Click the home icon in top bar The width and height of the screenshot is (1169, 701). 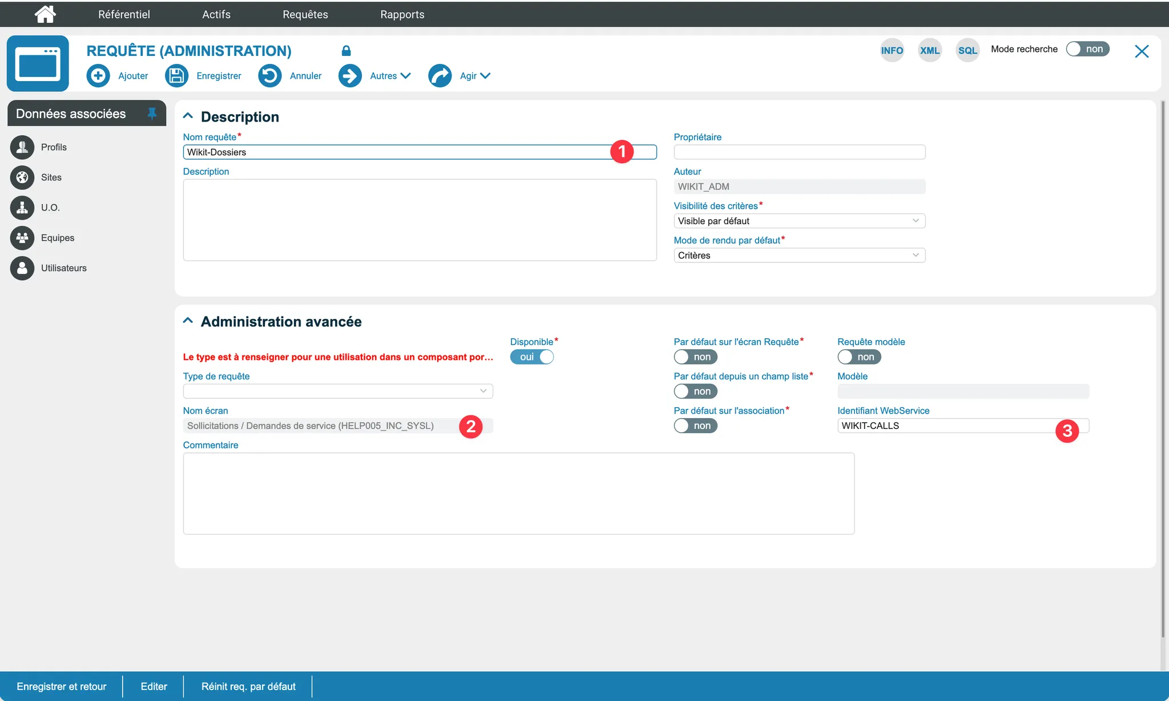point(45,14)
